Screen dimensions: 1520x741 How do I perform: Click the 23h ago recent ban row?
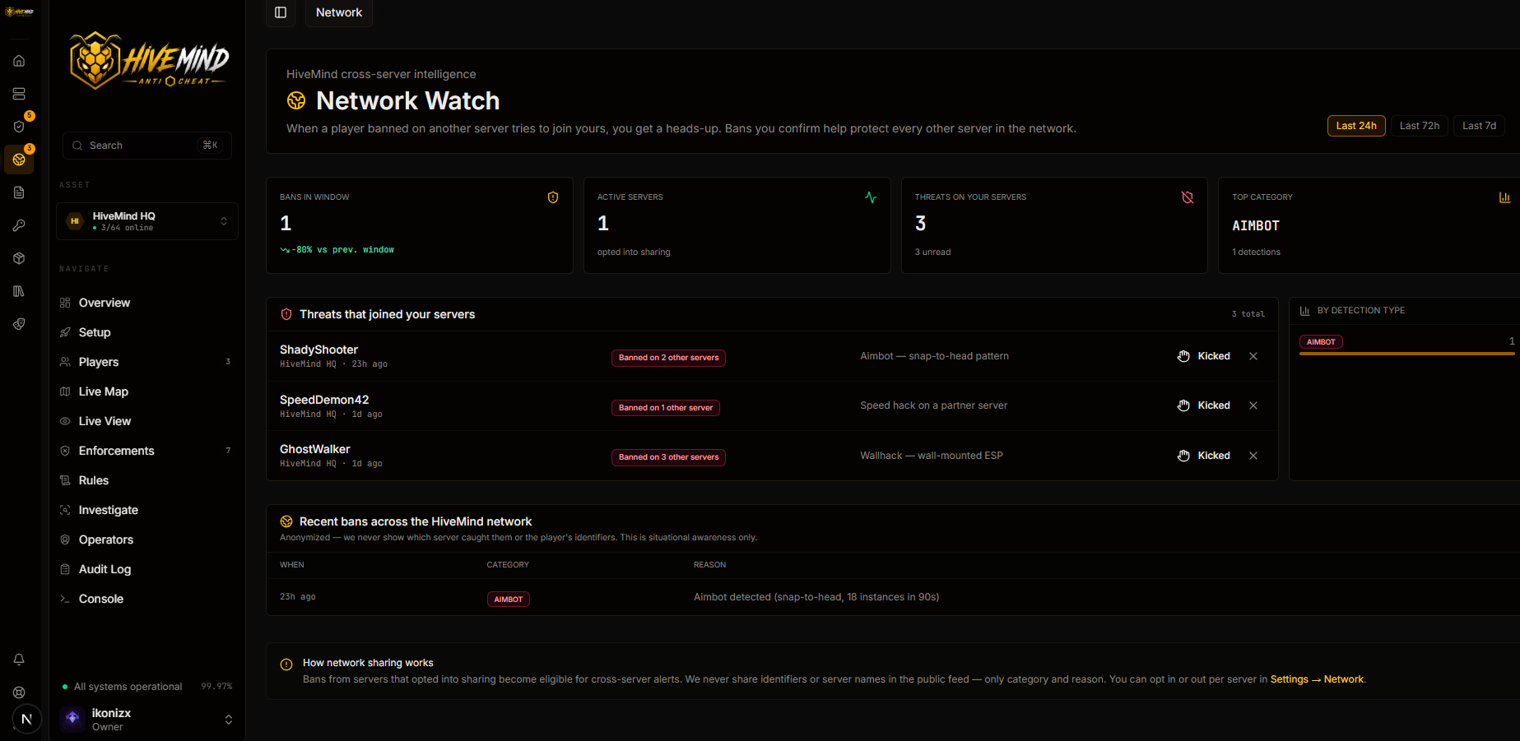(x=892, y=597)
